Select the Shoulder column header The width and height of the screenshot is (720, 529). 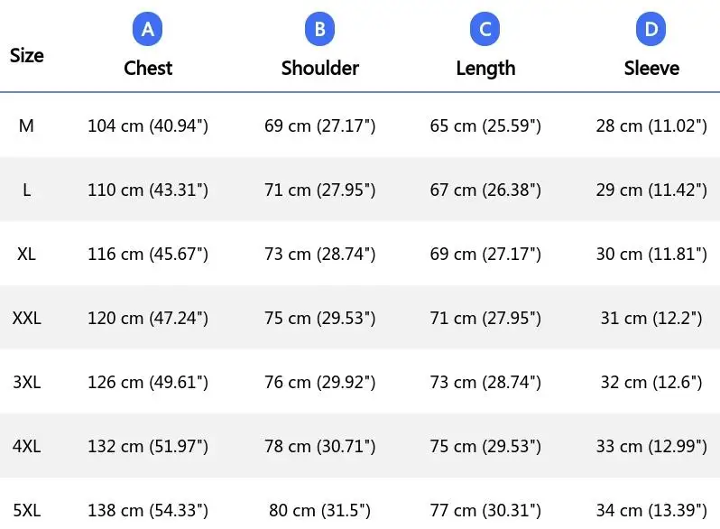coord(320,68)
